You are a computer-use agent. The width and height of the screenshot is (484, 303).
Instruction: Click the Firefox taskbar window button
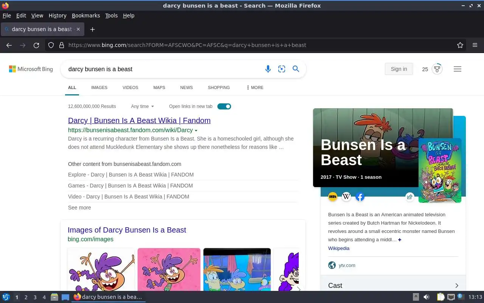click(108, 297)
